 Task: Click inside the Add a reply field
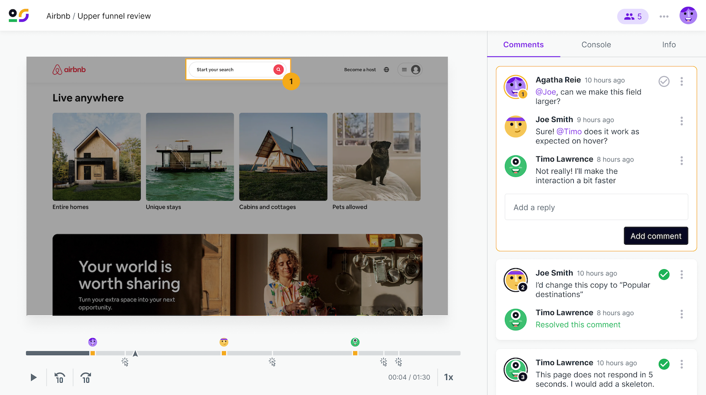[596, 207]
